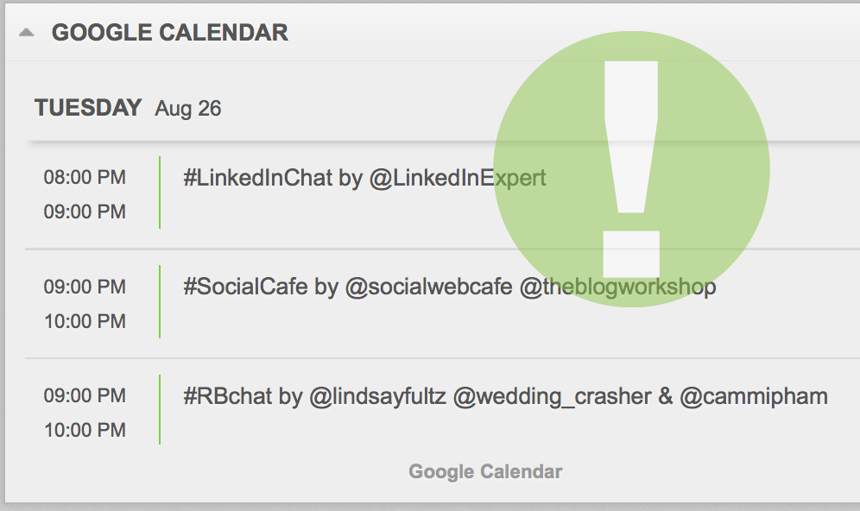
Task: Click the GOOGLE CALENDAR header title
Action: 169,33
